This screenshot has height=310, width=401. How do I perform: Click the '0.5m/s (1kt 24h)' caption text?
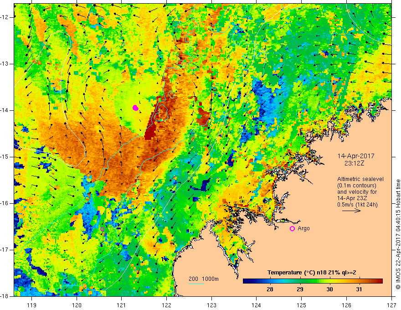[x=357, y=205]
